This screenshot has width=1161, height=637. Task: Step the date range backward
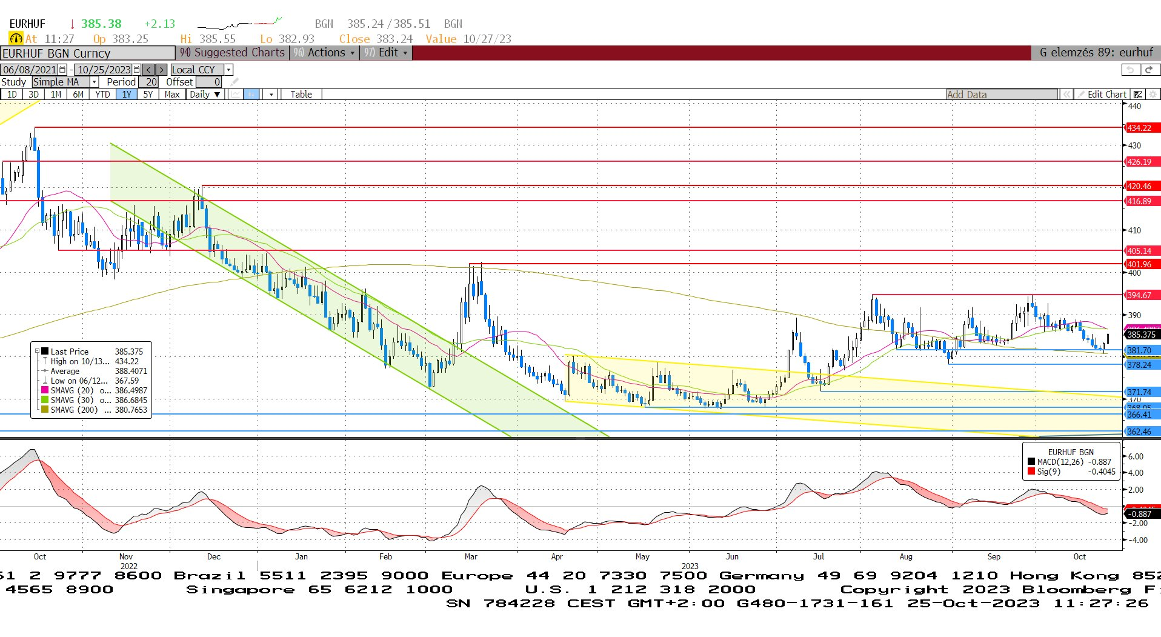coord(148,70)
